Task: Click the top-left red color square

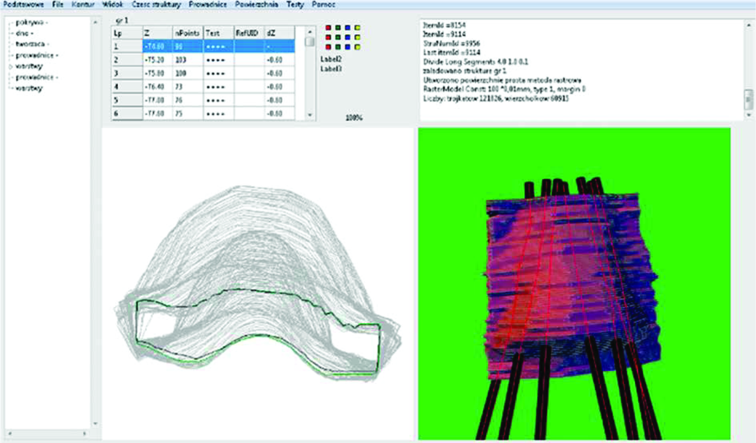Action: [x=328, y=28]
